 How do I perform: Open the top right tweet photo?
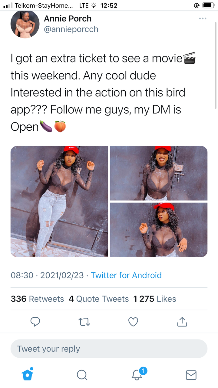coord(159,173)
